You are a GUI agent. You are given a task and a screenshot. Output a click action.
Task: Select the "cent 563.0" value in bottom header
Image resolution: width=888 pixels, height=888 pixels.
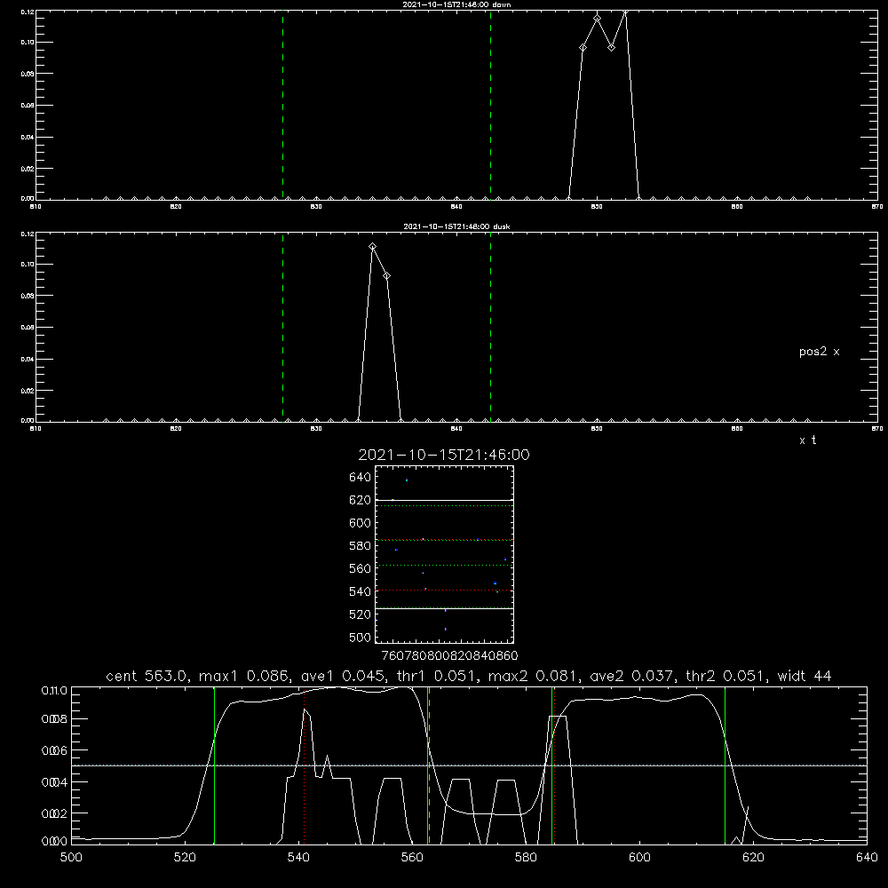point(147,676)
